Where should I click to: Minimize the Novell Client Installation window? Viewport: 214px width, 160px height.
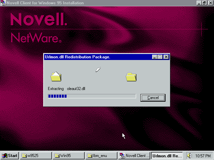click(x=199, y=3)
